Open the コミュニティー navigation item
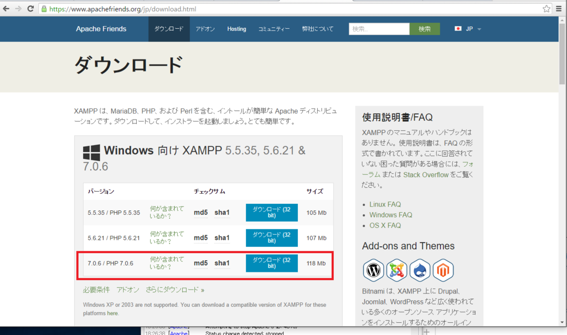Image resolution: width=567 pixels, height=335 pixels. pos(274,29)
